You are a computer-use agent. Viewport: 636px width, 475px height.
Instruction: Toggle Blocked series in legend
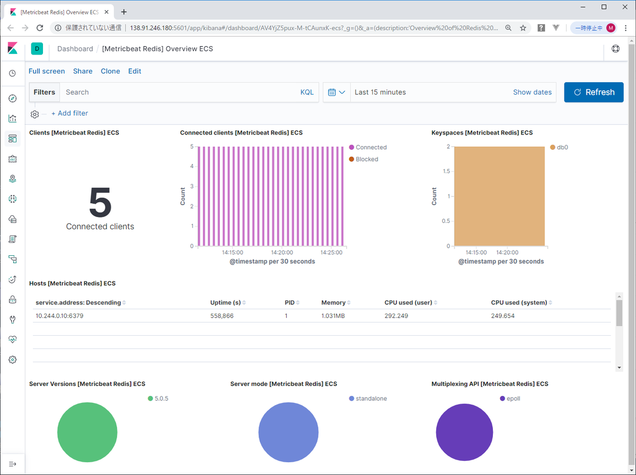tap(364, 159)
